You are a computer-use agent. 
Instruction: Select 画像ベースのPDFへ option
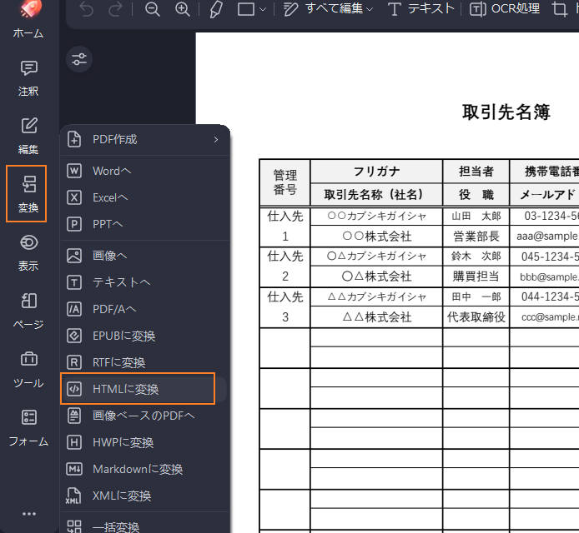(x=145, y=416)
